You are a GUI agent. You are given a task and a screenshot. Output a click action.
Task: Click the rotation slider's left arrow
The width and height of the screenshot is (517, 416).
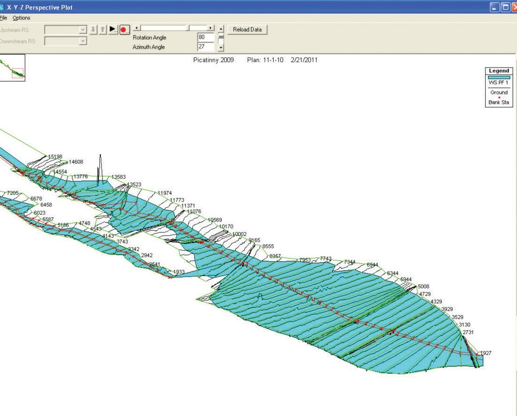click(x=137, y=28)
